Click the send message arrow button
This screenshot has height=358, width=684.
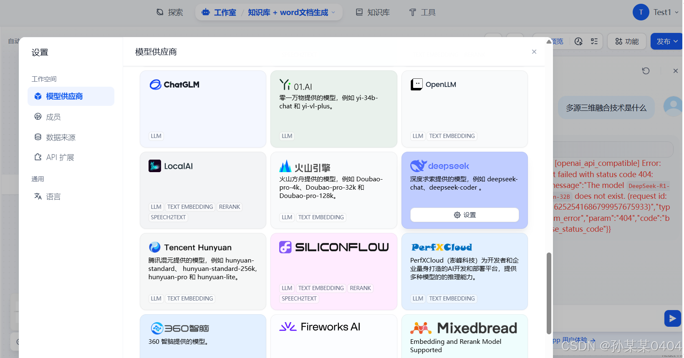click(x=673, y=318)
